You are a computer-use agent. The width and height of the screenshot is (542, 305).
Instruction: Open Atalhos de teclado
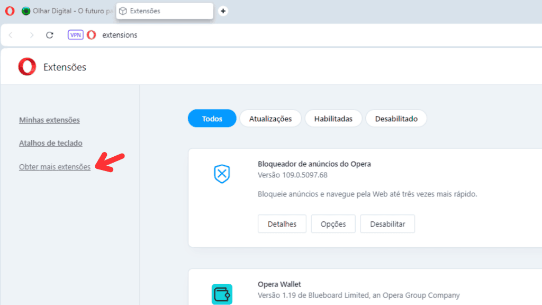coord(50,143)
